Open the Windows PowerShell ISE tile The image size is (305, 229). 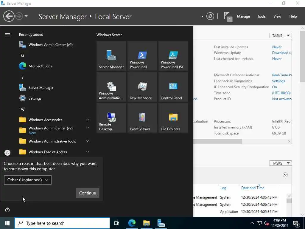click(x=173, y=56)
